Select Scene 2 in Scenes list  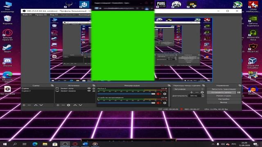[x=37, y=91]
